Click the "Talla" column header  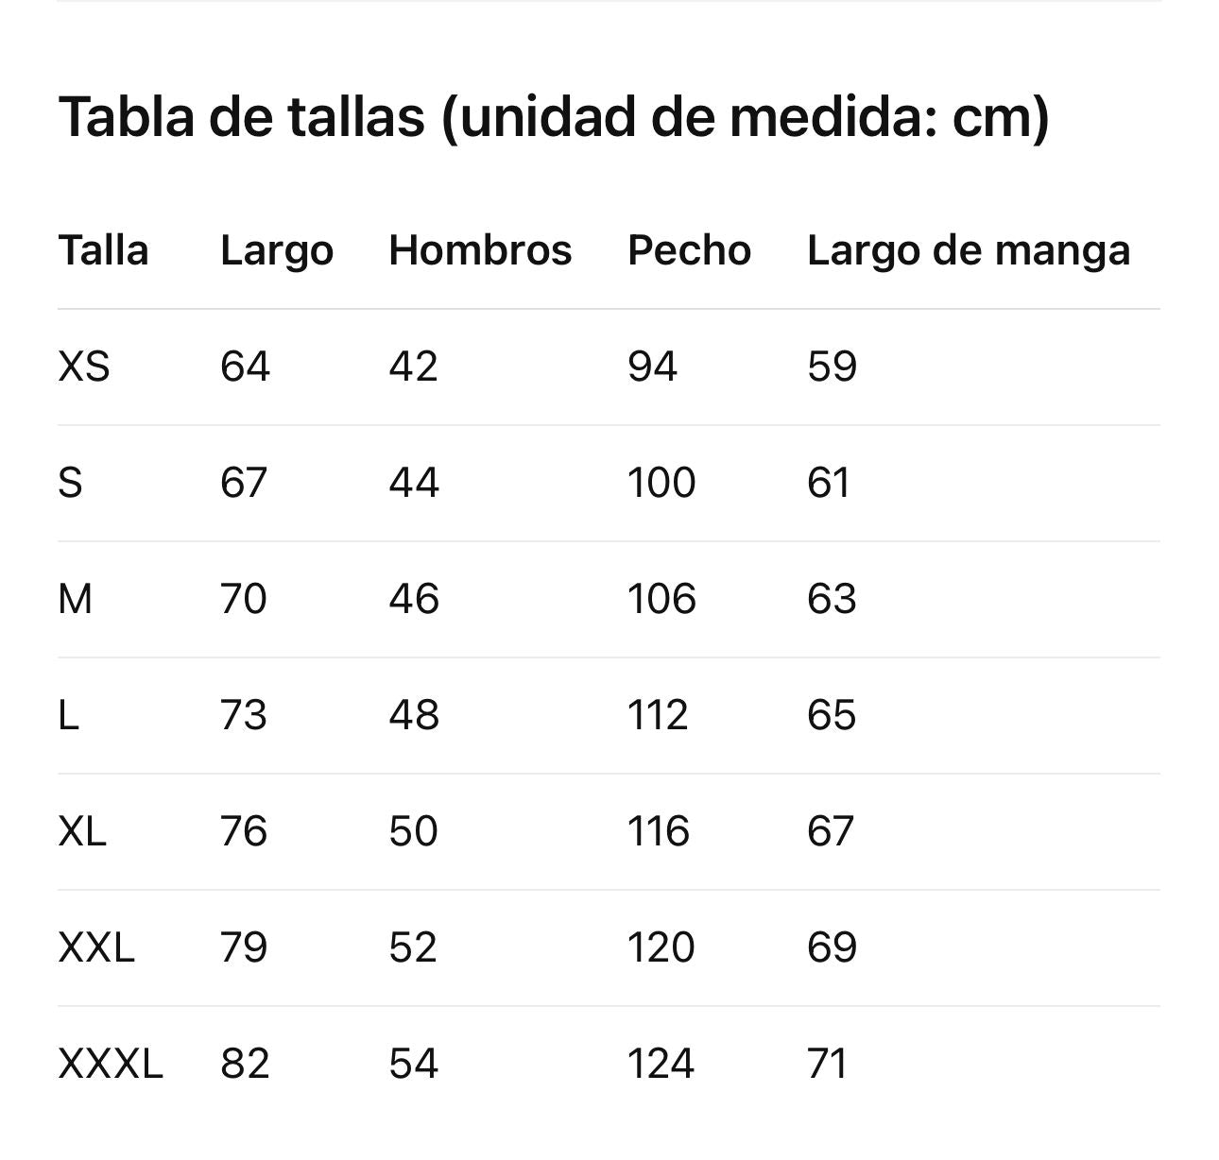coord(103,251)
